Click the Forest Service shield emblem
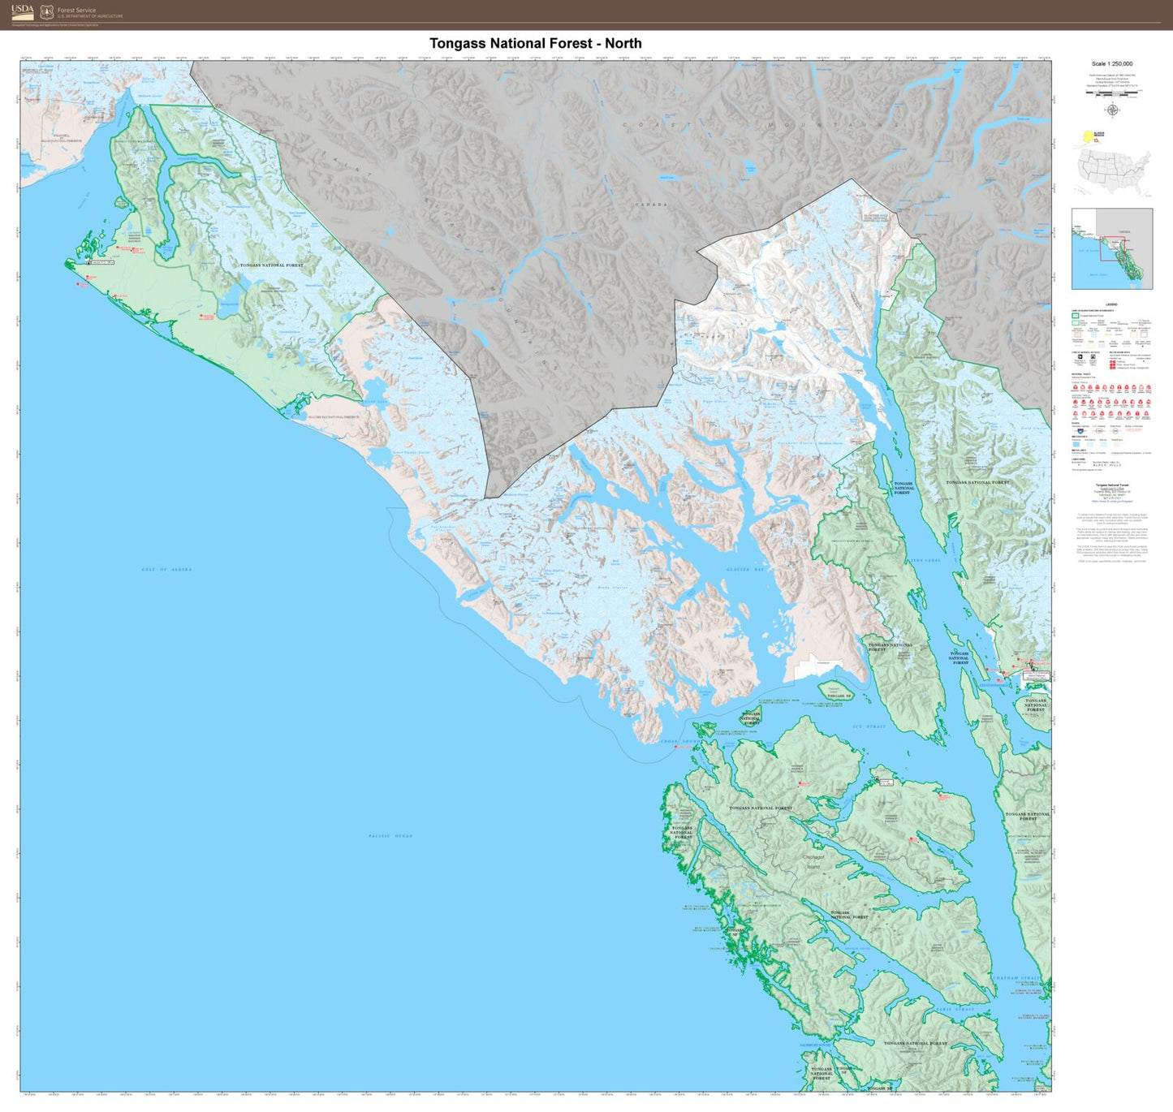Image resolution: width=1173 pixels, height=1112 pixels. (x=47, y=12)
